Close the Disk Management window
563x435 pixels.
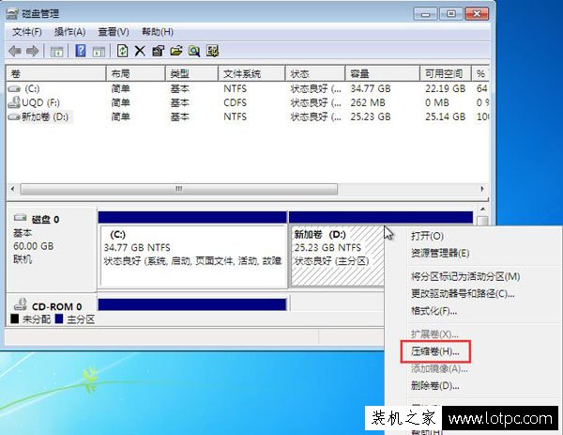click(477, 14)
